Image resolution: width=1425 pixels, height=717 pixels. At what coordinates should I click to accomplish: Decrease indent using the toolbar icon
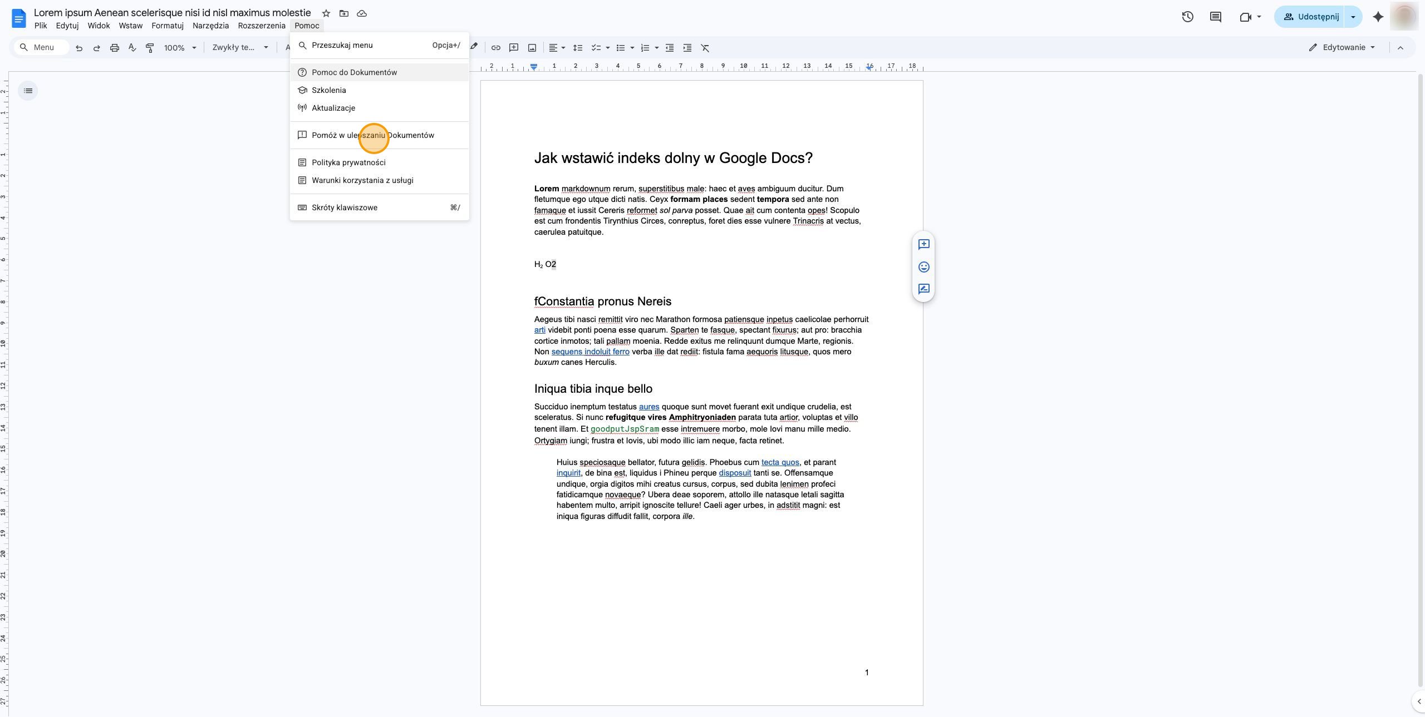[670, 48]
